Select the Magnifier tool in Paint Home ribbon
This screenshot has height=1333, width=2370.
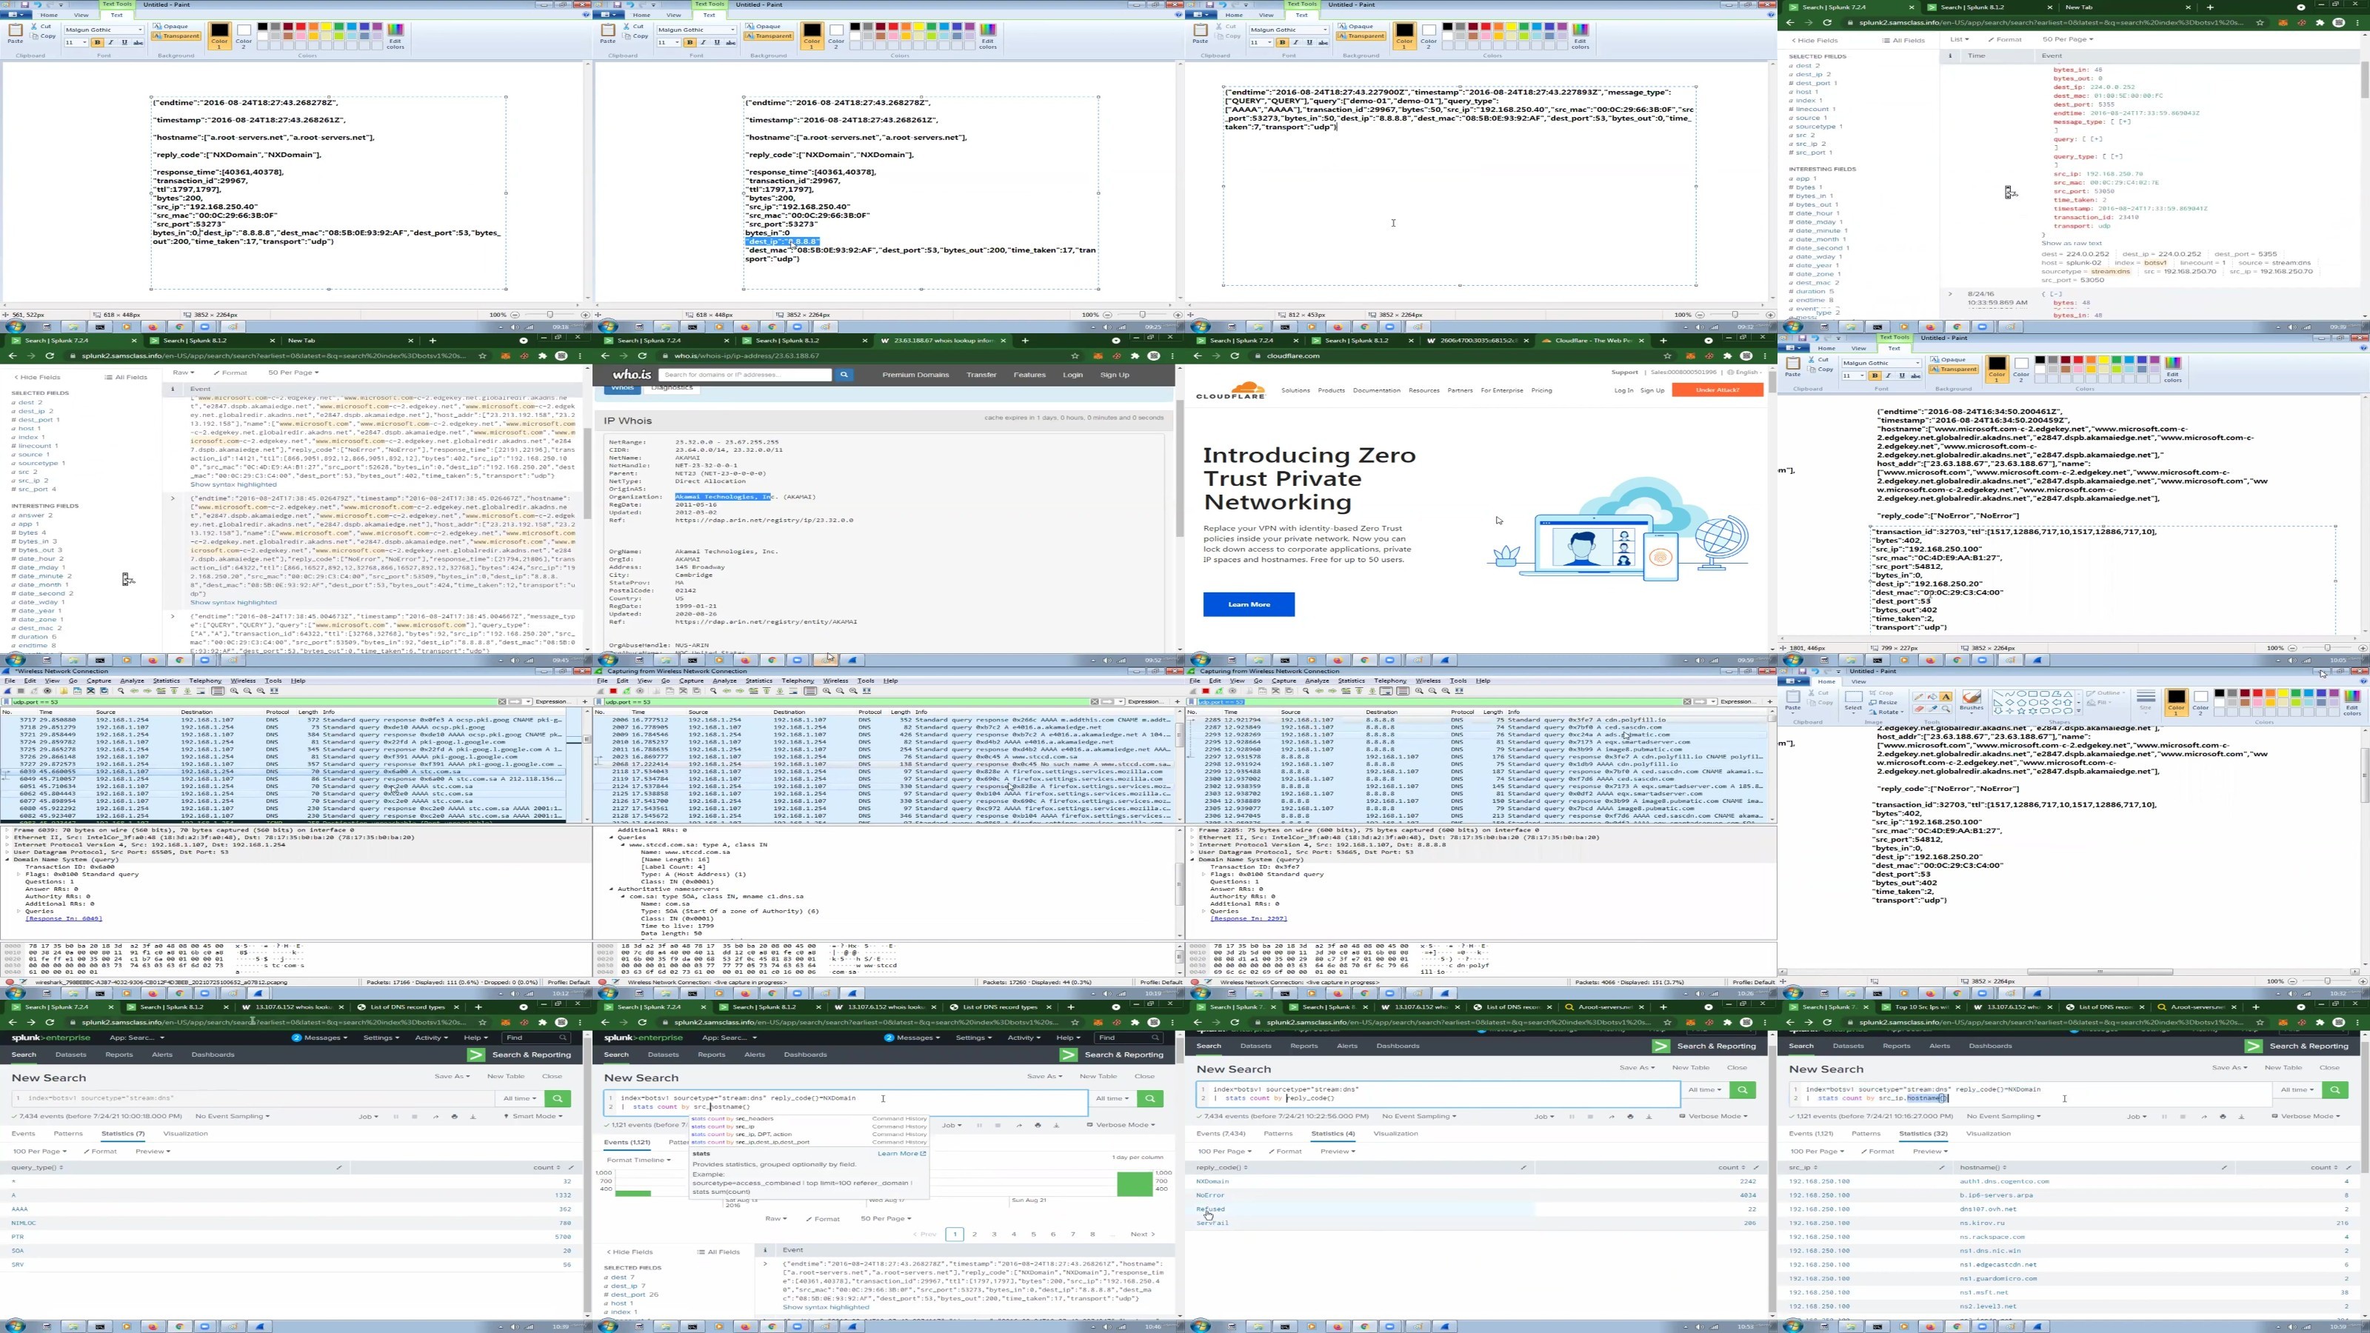pyautogui.click(x=1946, y=709)
